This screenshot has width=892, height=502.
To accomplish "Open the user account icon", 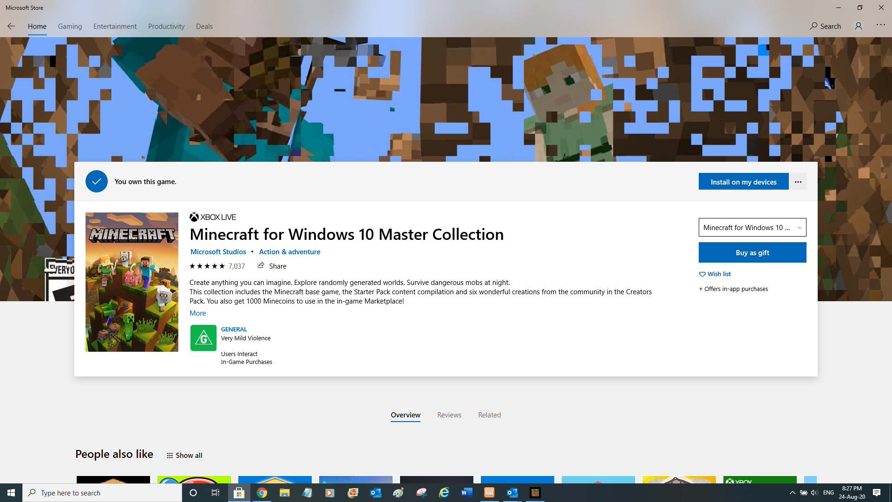I will point(858,26).
